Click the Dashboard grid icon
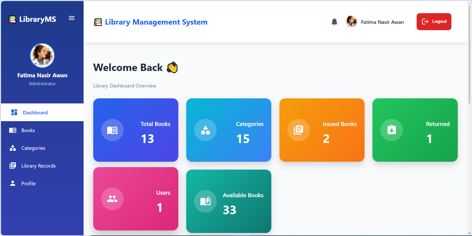 (14, 112)
